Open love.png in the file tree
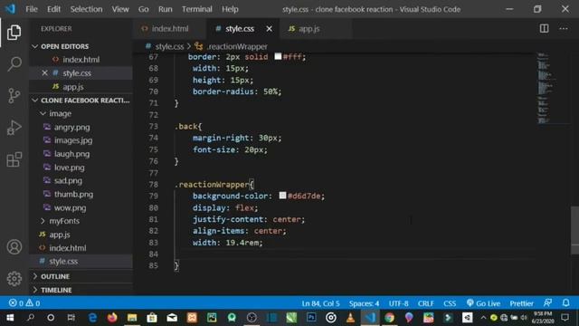 [x=70, y=168]
